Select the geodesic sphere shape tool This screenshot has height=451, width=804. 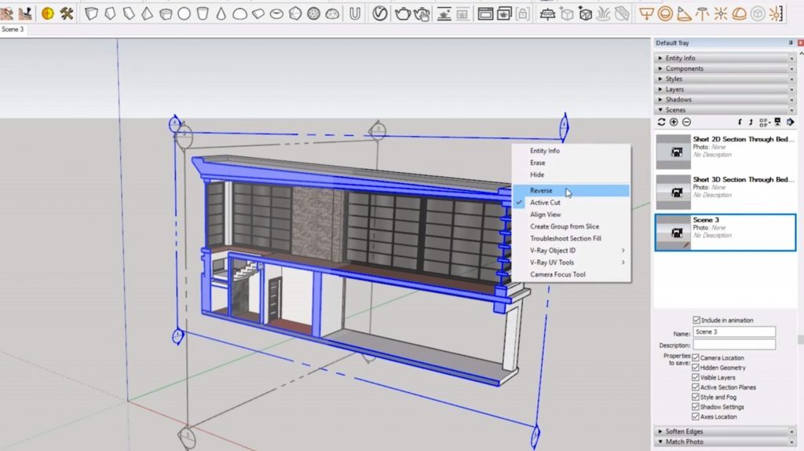coord(313,13)
